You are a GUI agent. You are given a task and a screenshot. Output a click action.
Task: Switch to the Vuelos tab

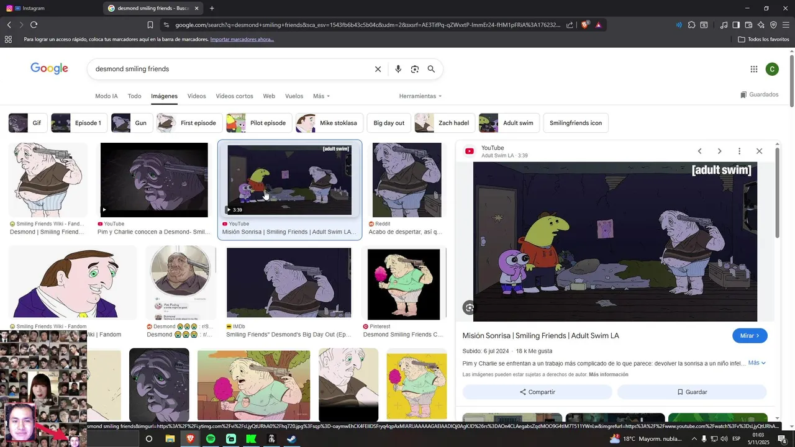click(294, 96)
